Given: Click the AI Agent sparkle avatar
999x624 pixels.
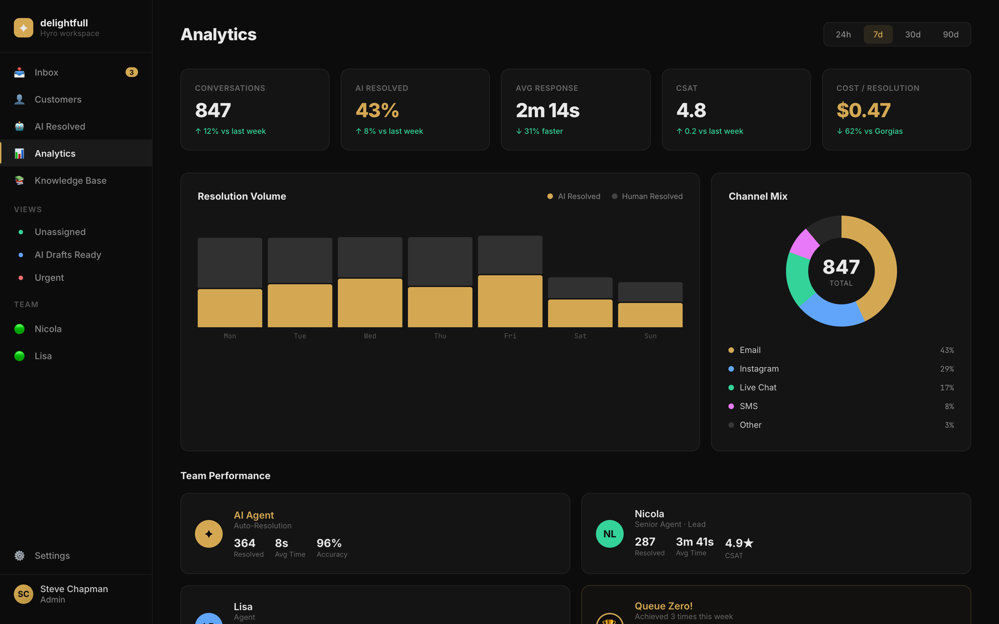Looking at the screenshot, I should point(208,533).
